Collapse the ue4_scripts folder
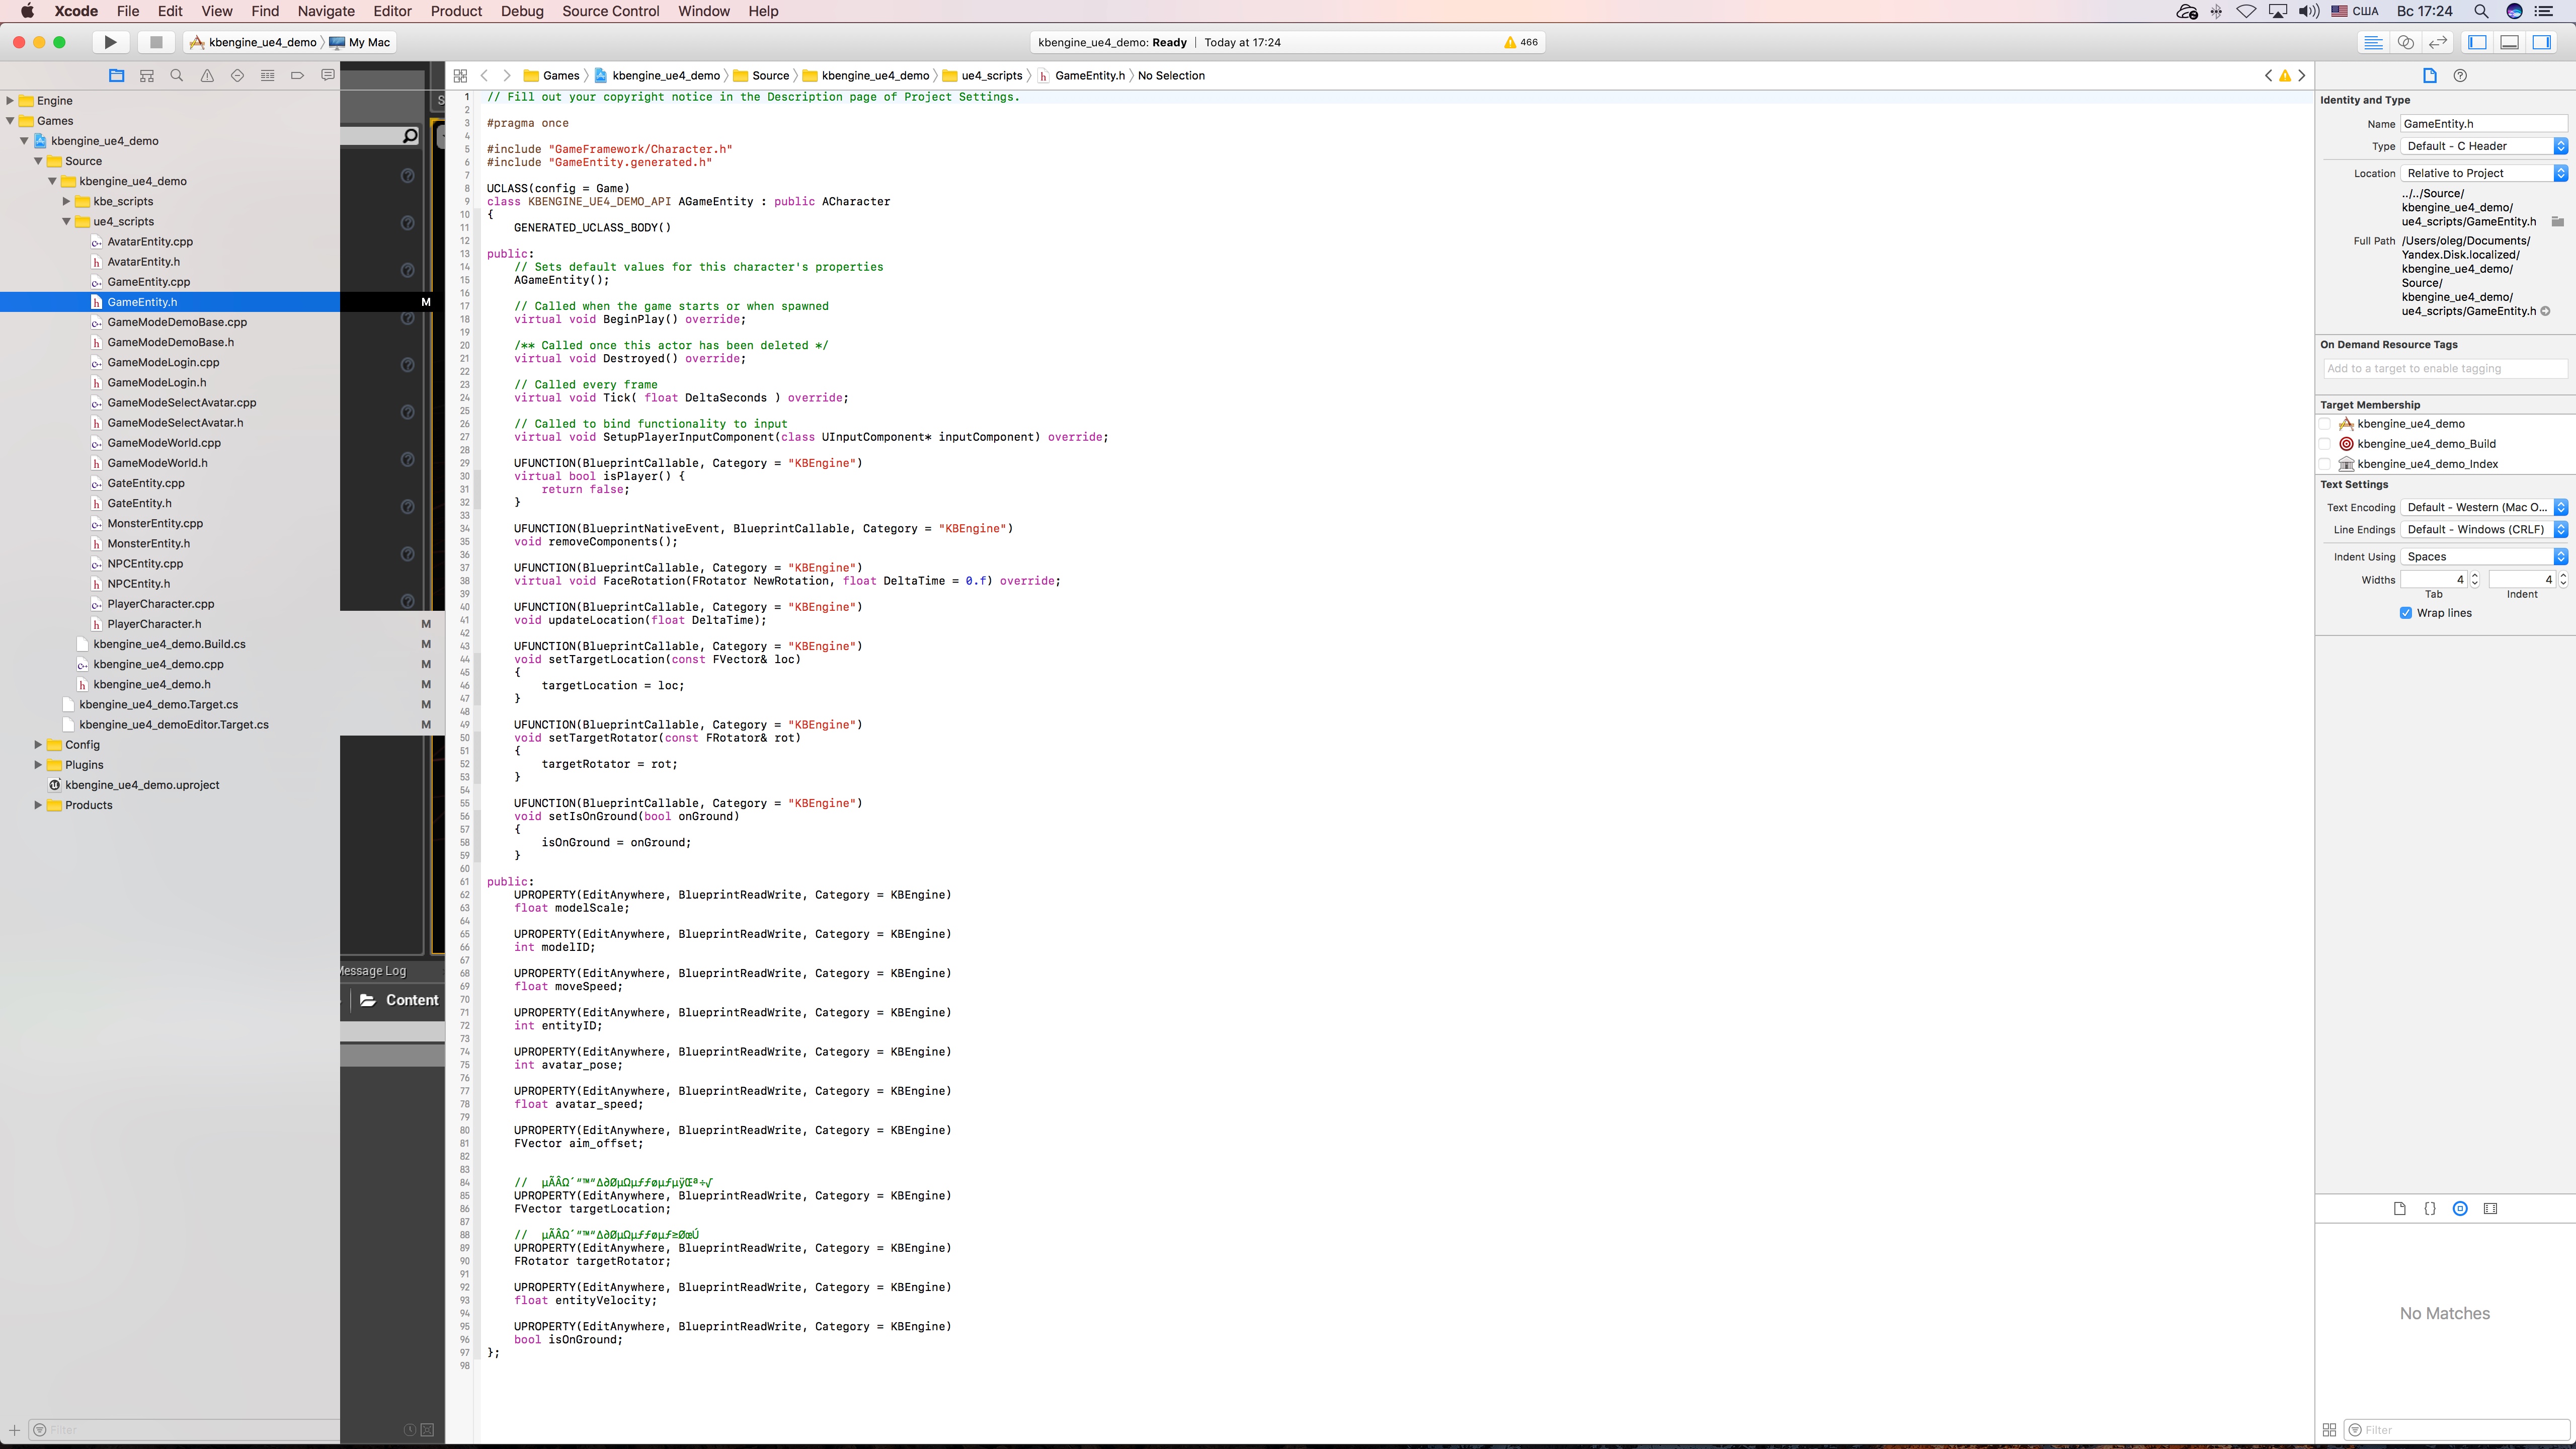Viewport: 2576px width, 1449px height. (x=66, y=222)
